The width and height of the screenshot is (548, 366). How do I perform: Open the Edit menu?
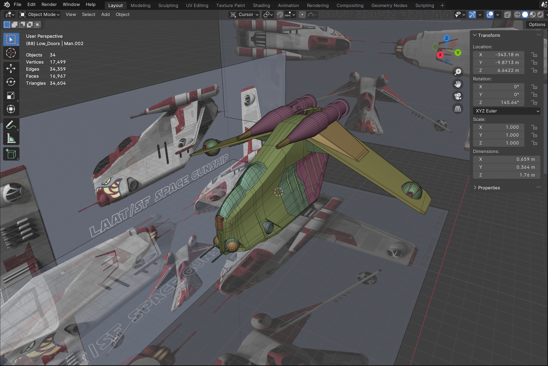pyautogui.click(x=31, y=5)
